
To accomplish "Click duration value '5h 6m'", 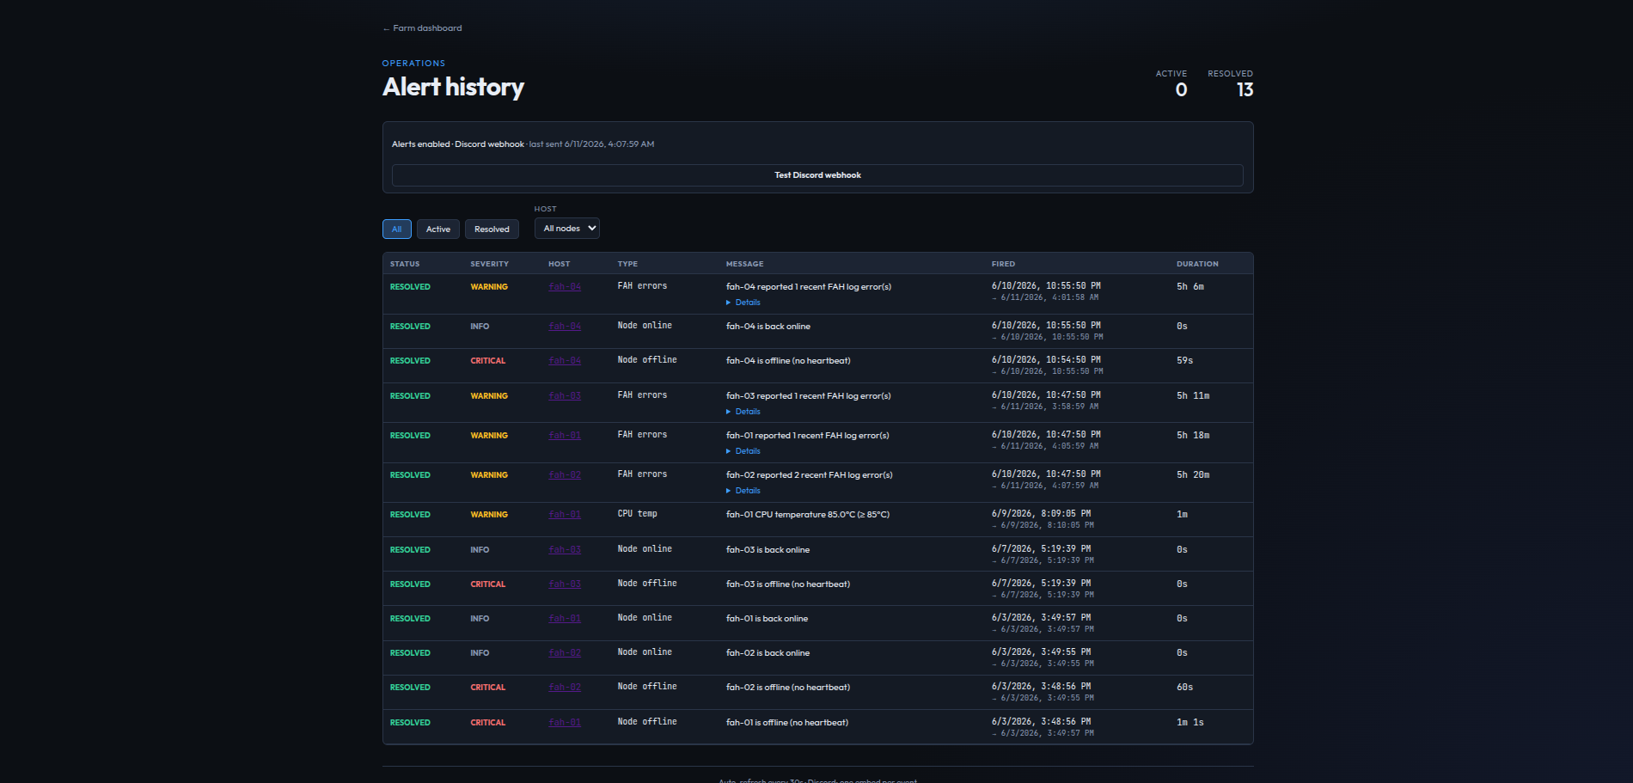I will click(1190, 287).
